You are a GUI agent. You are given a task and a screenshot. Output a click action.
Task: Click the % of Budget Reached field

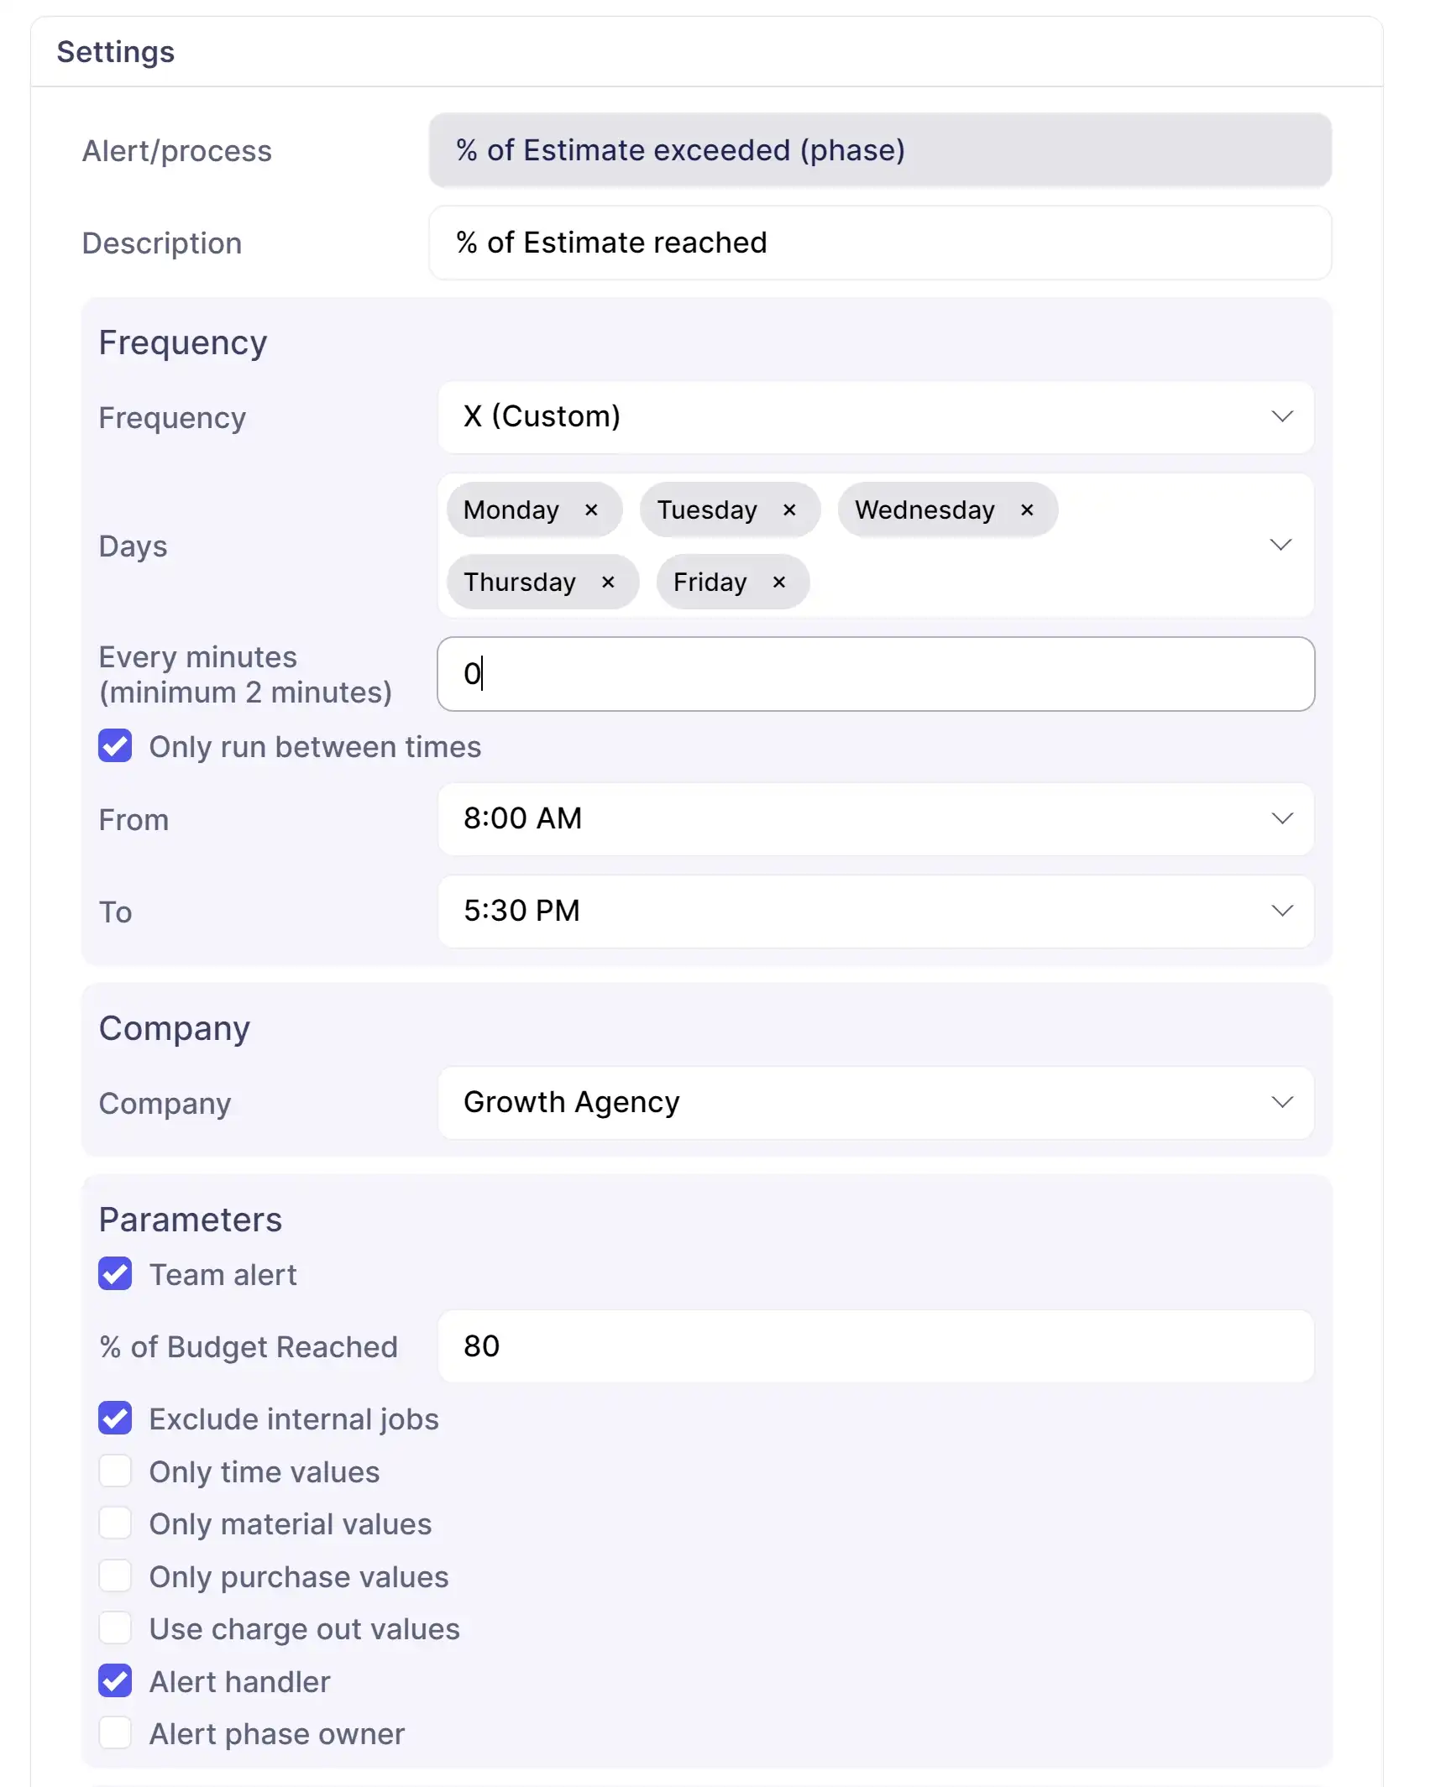pyautogui.click(x=876, y=1346)
